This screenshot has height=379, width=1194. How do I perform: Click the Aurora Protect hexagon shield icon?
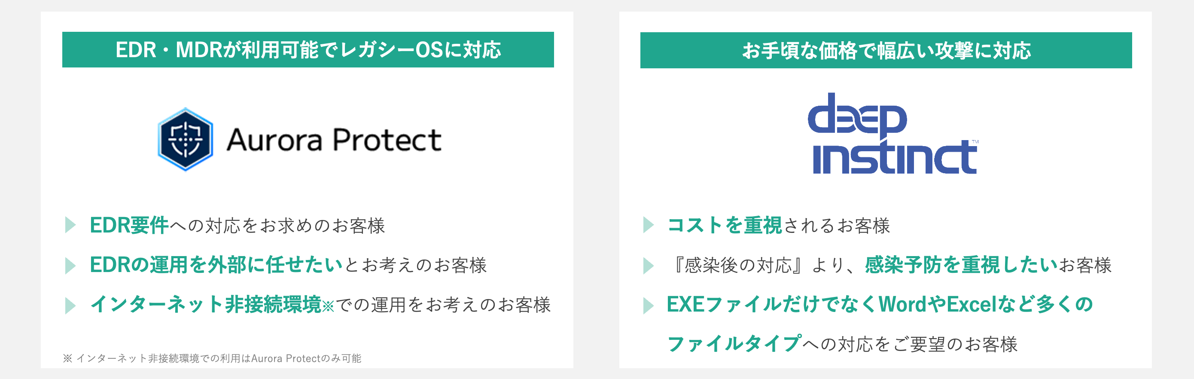pos(186,140)
